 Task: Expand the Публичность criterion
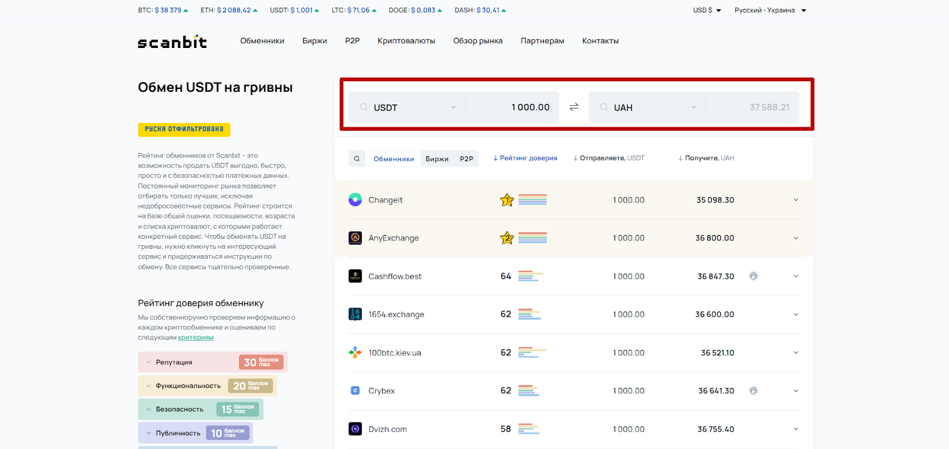[195, 433]
